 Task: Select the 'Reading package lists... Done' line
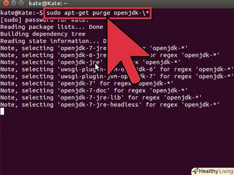[52, 27]
